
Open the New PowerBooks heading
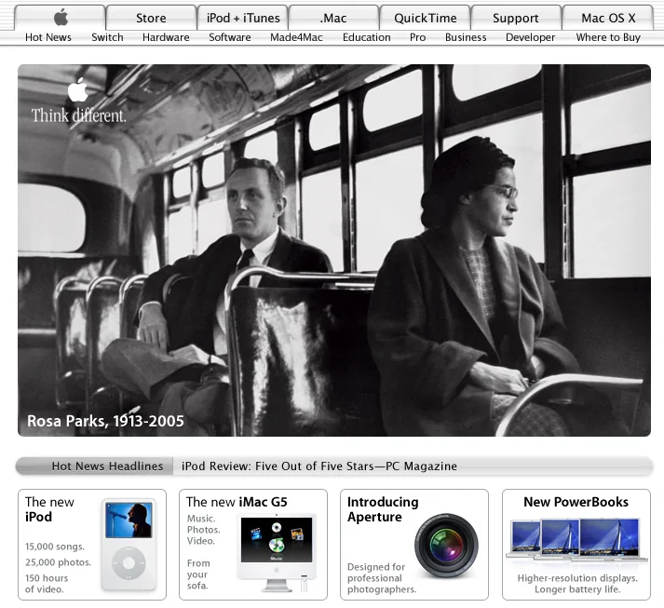click(x=576, y=502)
